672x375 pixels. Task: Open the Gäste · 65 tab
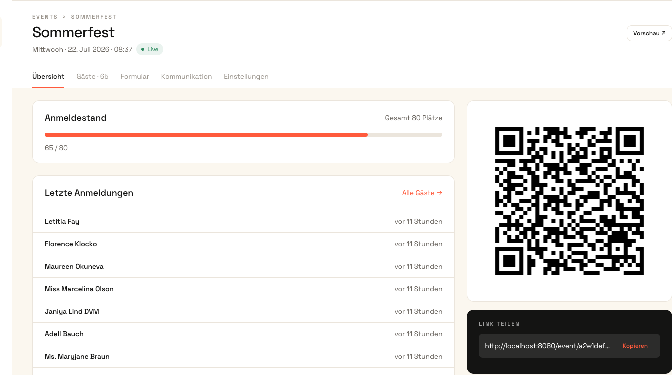(92, 76)
